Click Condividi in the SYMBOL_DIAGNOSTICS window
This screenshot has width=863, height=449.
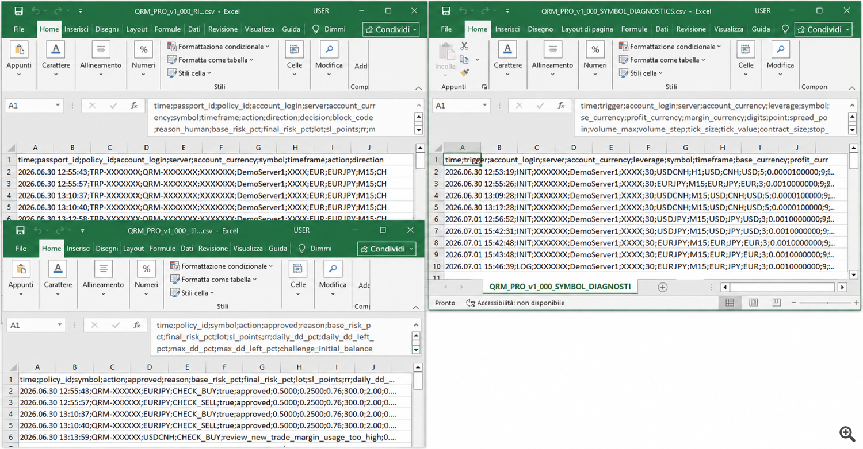click(x=823, y=29)
